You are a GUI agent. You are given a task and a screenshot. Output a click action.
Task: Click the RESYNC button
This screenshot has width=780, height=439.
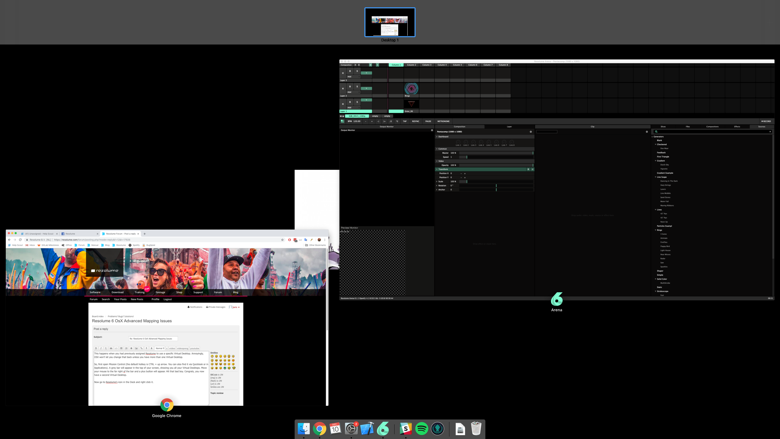click(415, 121)
